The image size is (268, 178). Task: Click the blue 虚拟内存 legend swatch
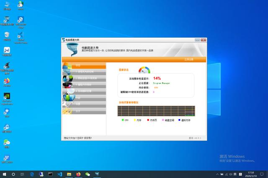click(x=179, y=120)
